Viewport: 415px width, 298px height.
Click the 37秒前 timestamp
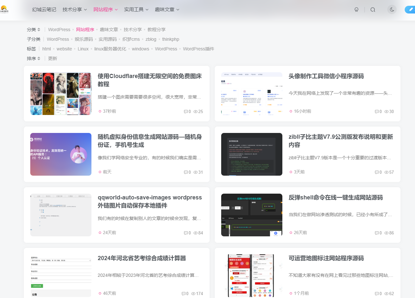(x=109, y=111)
